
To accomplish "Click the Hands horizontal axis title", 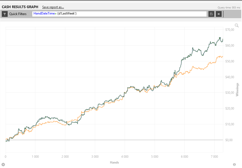I will point(114,162).
